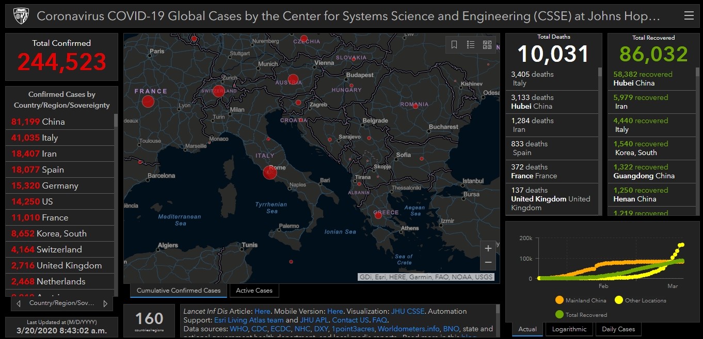Click the red case circle over Rome
The width and height of the screenshot is (703, 339).
click(x=270, y=173)
